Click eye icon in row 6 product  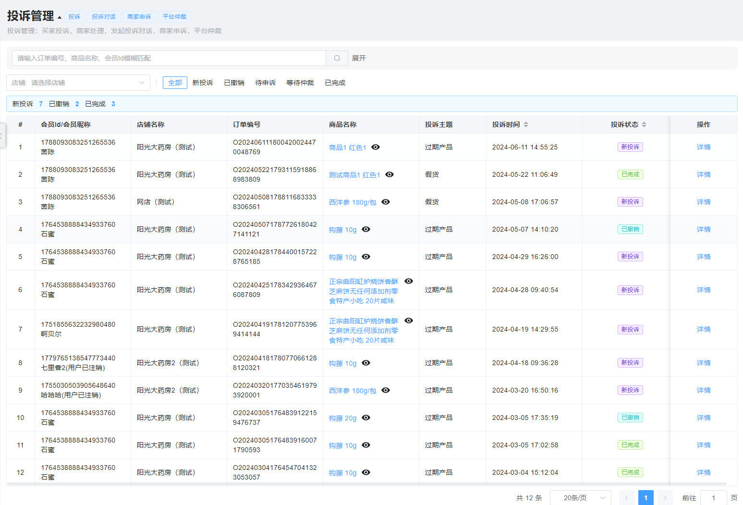pyautogui.click(x=409, y=281)
